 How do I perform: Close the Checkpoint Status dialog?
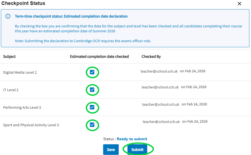[239, 4]
